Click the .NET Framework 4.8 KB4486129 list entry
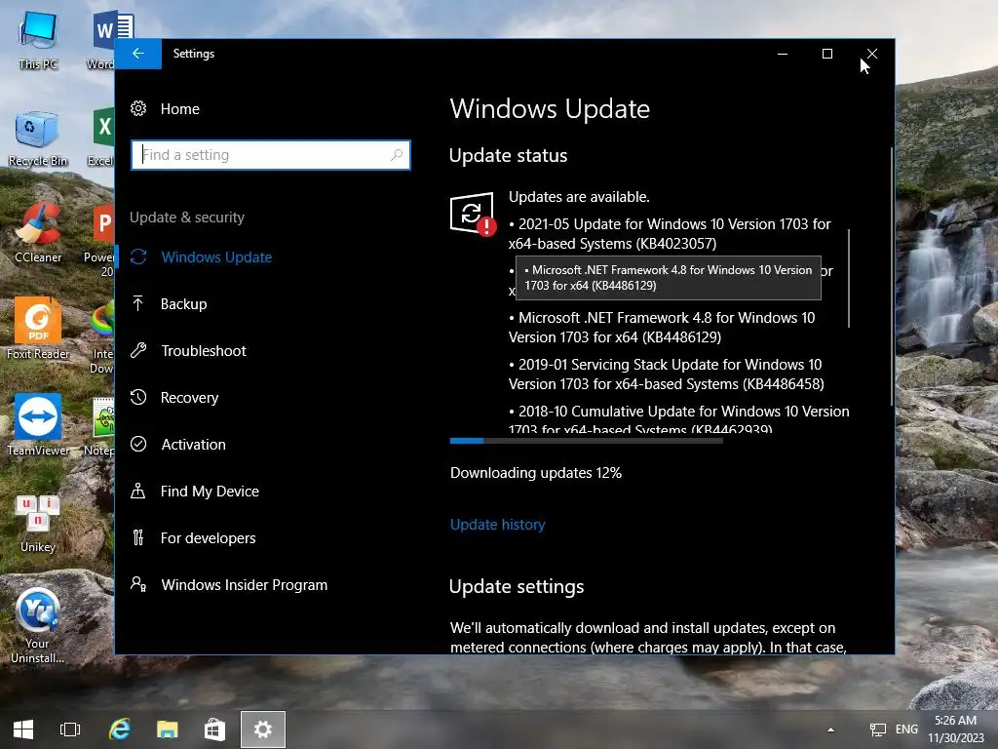Viewport: 998px width, 749px height. [662, 328]
